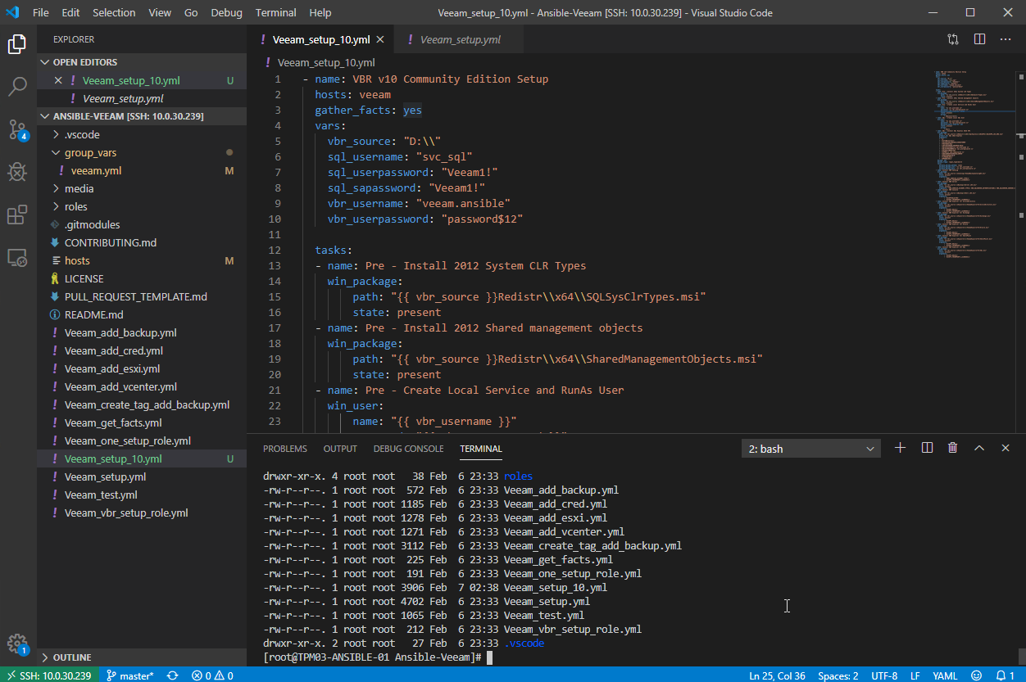Open the Remote Explorer icon

[18, 258]
